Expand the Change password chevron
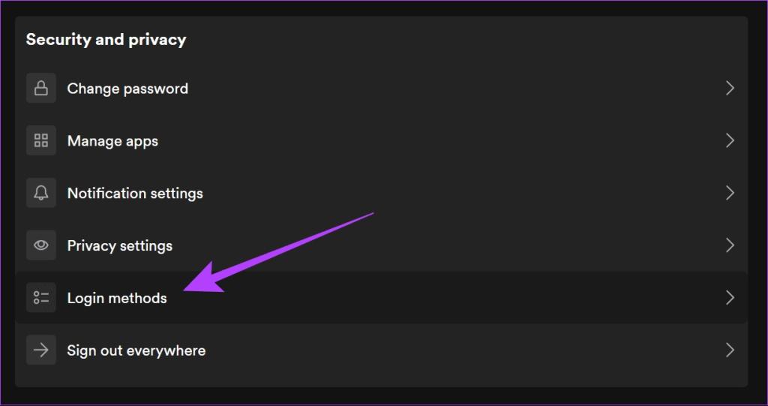The image size is (768, 406). 730,89
